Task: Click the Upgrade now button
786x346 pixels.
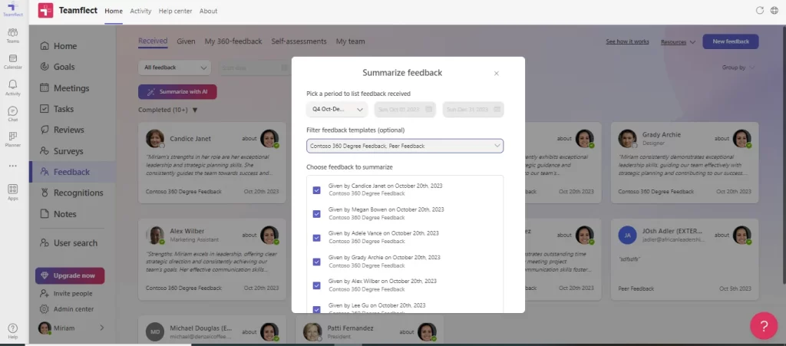Action: 70,275
